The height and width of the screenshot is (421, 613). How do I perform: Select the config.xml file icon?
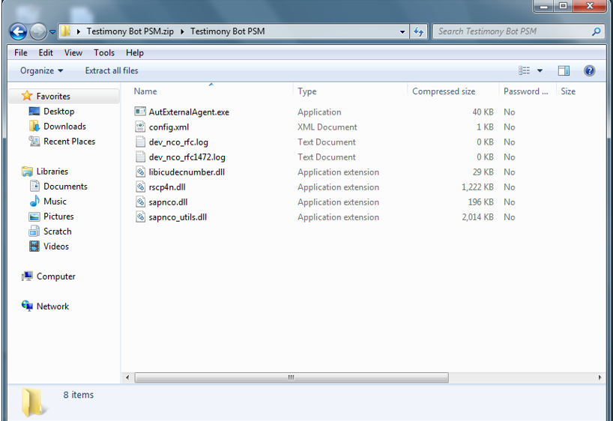pos(140,127)
